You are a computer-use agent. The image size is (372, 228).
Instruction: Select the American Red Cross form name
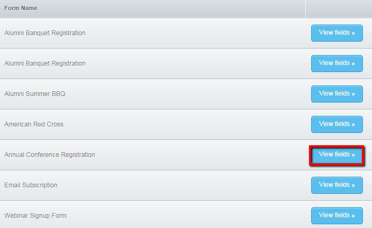[x=34, y=124]
